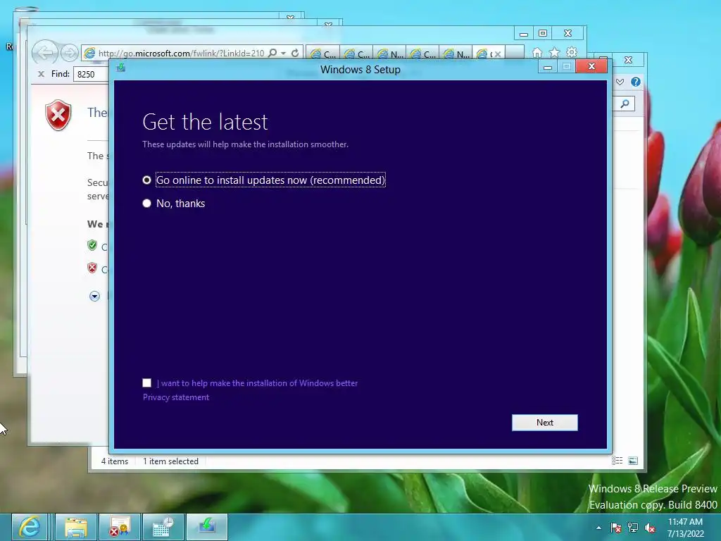
Task: Open Internet Explorer Favorites star
Action: tap(554, 52)
